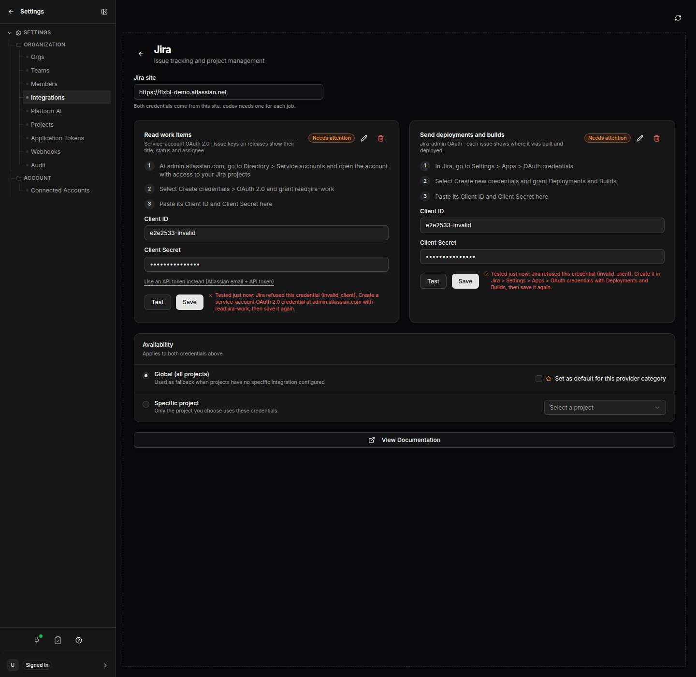Image resolution: width=696 pixels, height=677 pixels.
Task: Click the refresh icon at top right
Action: click(x=678, y=18)
